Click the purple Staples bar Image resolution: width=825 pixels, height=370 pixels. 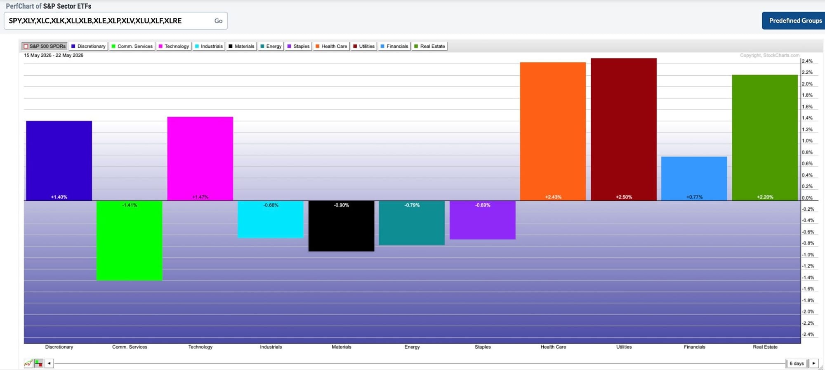482,220
